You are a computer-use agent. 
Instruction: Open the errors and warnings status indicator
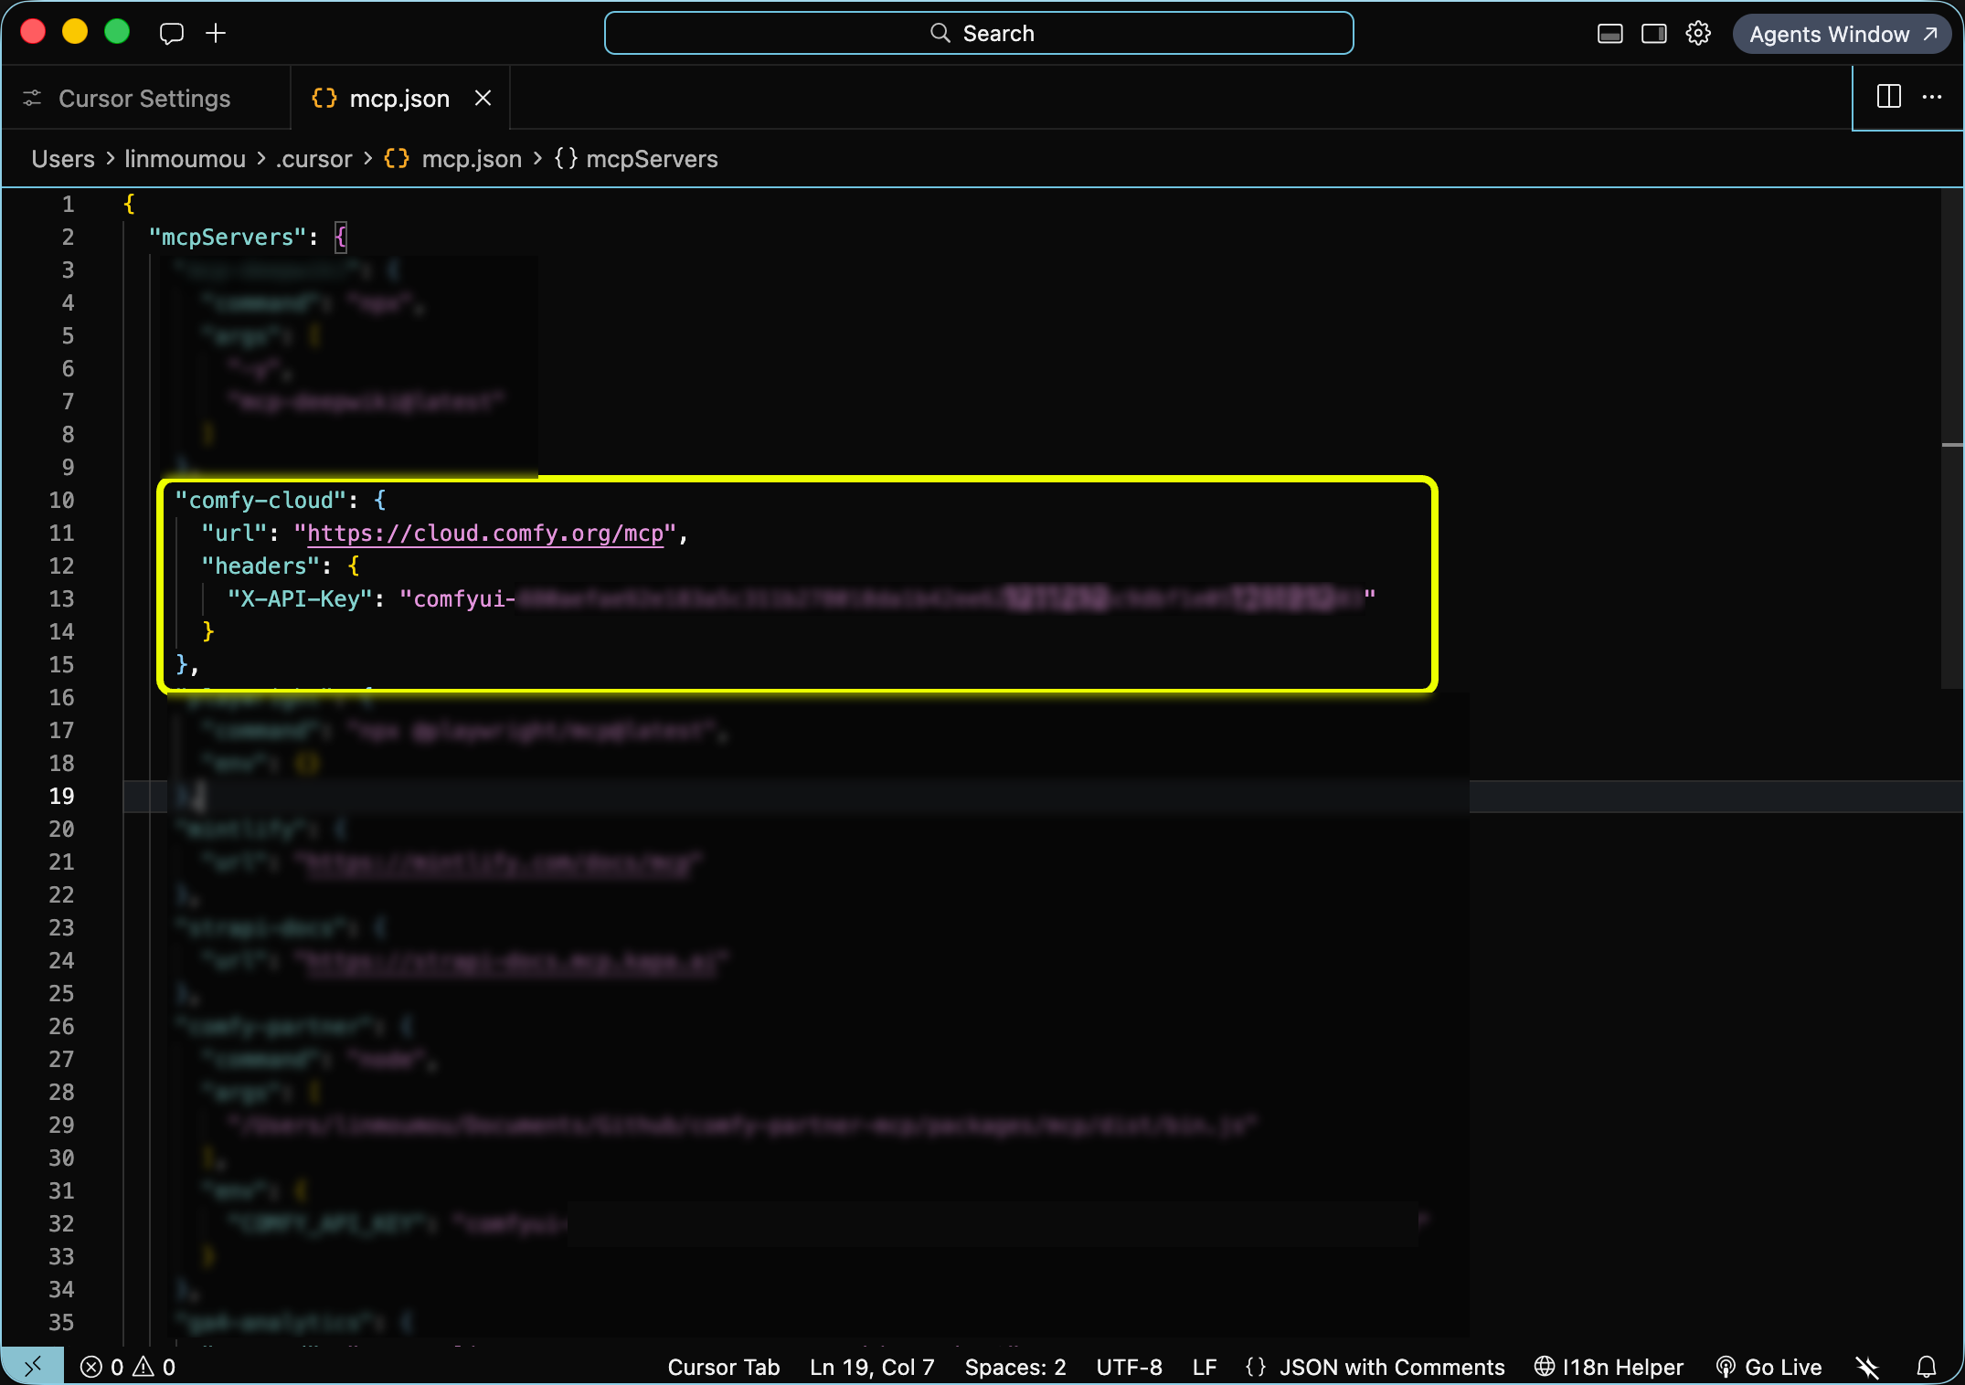128,1367
